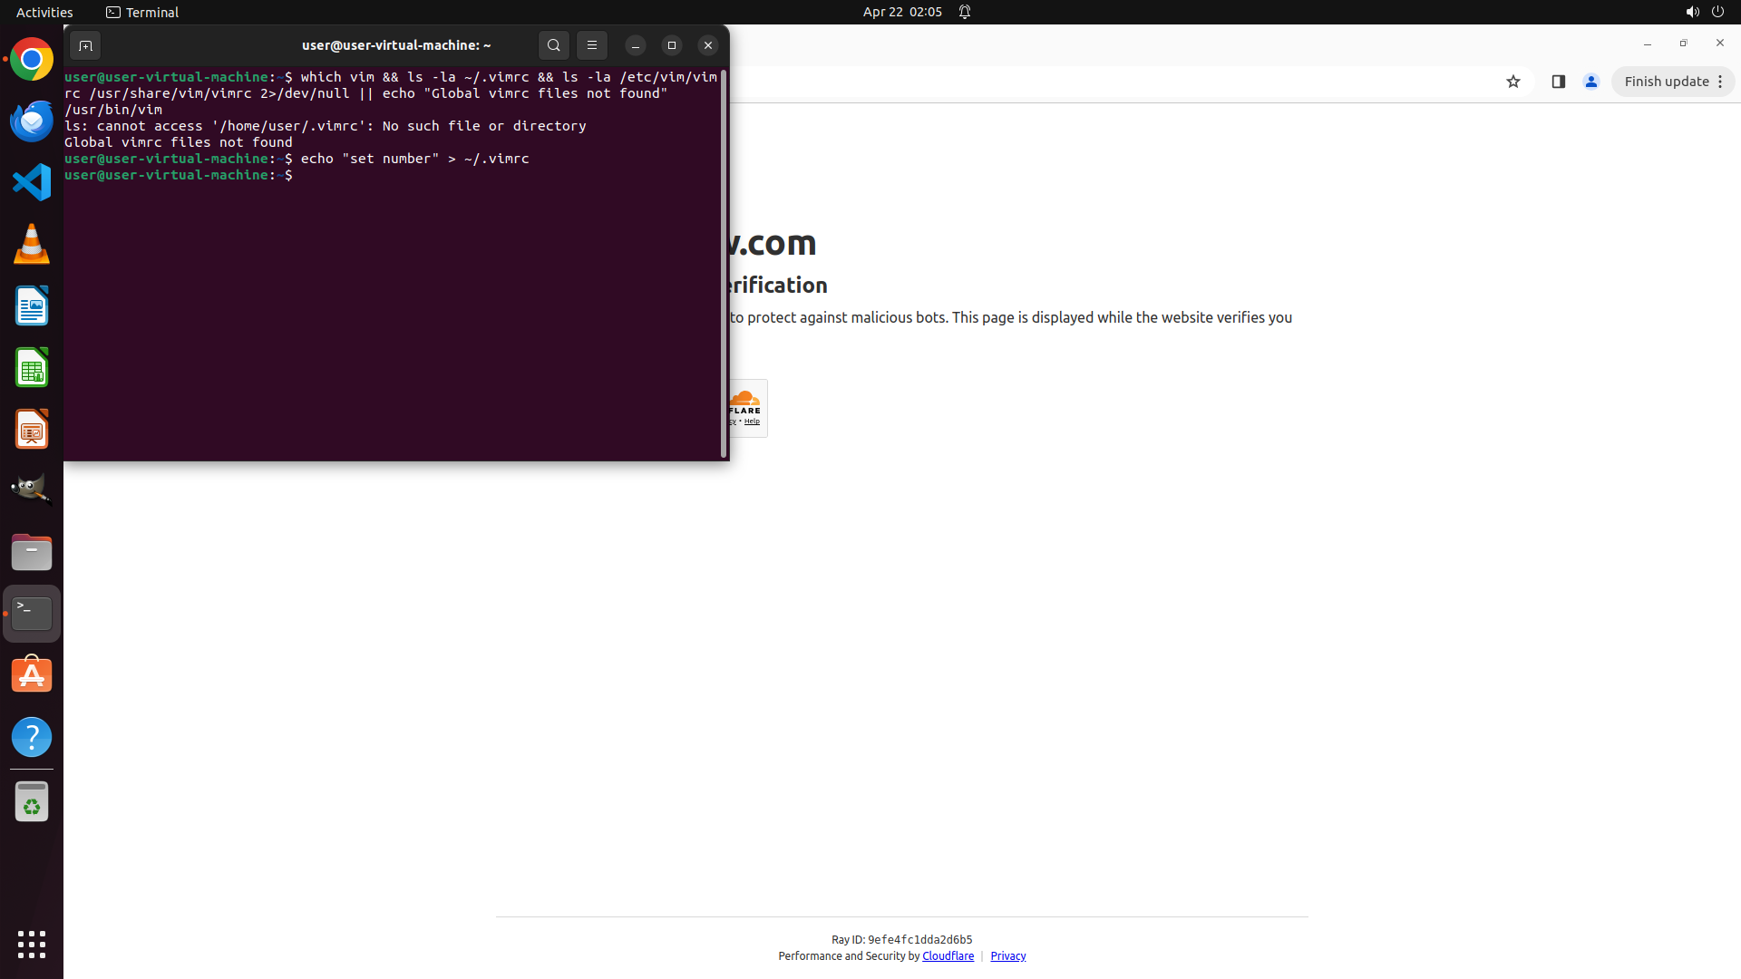Open VLC media player from the dock
Image resolution: width=1741 pixels, height=979 pixels.
(32, 244)
